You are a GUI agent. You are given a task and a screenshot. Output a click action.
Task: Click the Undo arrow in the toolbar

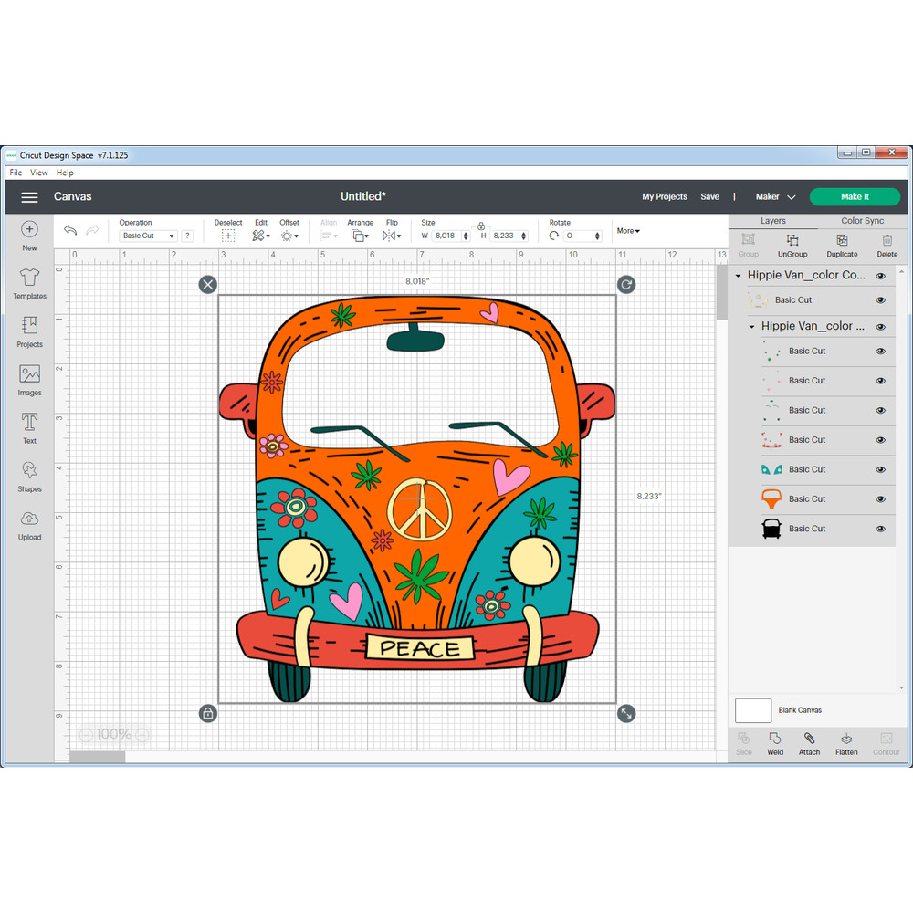pyautogui.click(x=70, y=230)
